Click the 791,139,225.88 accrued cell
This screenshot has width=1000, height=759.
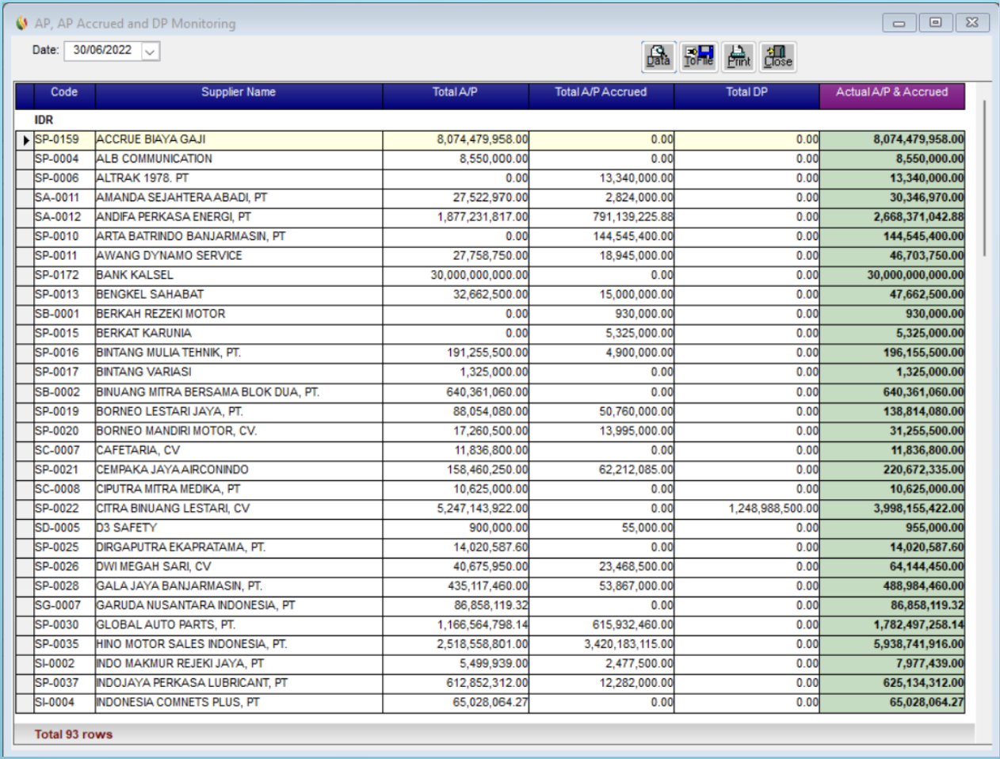[601, 217]
